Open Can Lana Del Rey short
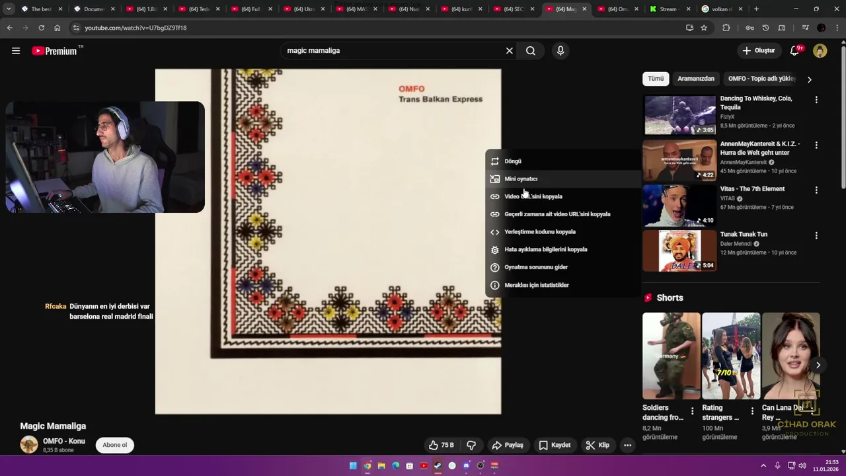 click(790, 356)
